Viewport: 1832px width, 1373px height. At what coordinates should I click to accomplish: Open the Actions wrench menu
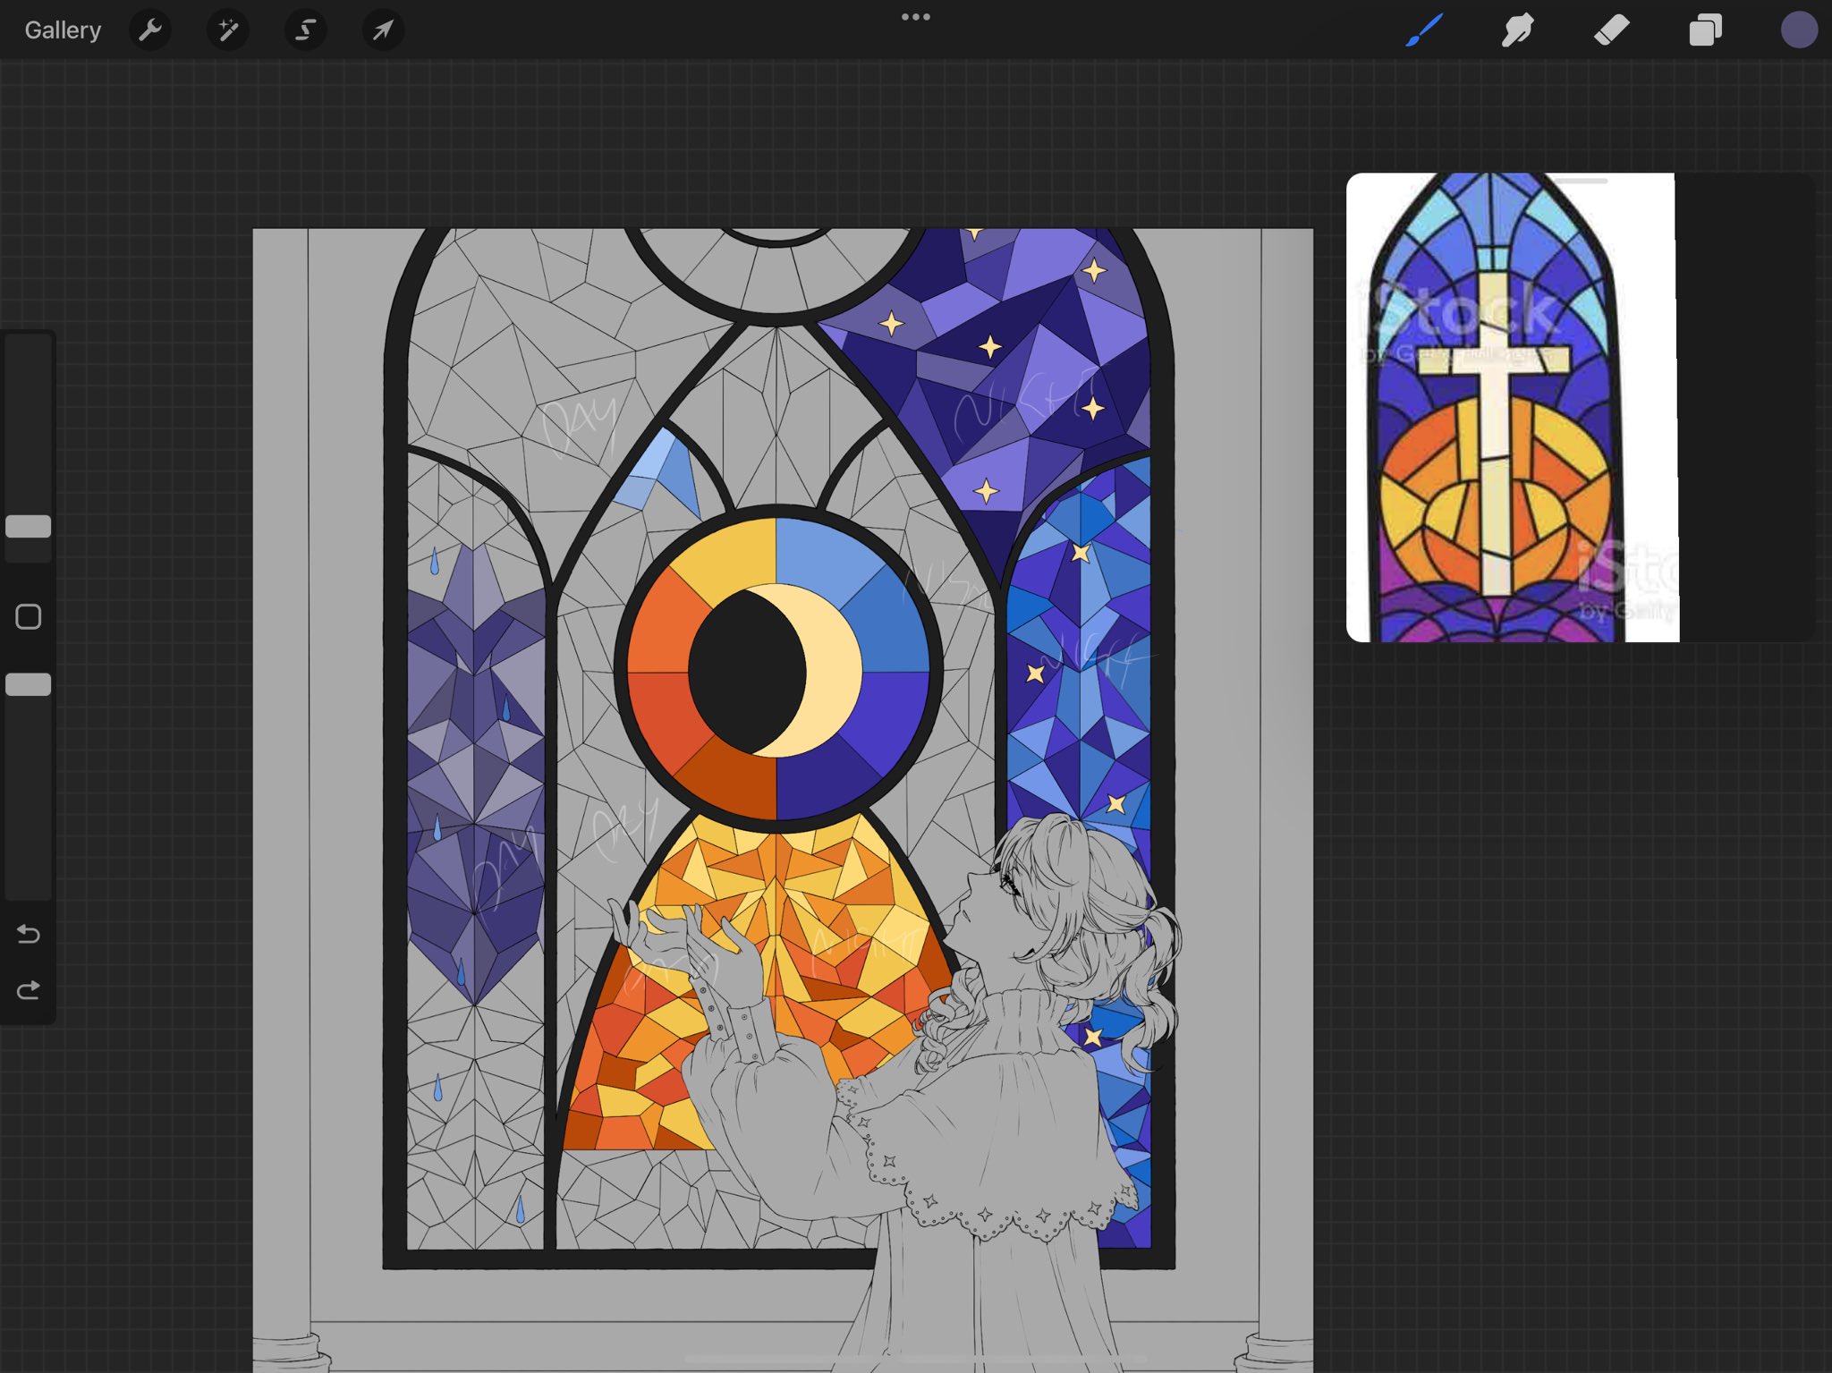[150, 30]
